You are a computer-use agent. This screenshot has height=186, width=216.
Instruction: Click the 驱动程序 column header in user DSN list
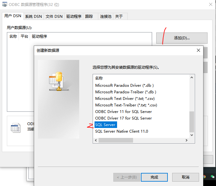pyautogui.click(x=39, y=37)
